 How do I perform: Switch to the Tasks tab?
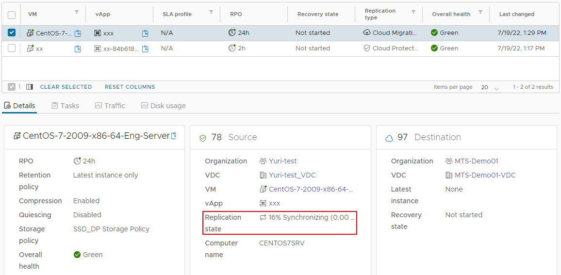65,106
